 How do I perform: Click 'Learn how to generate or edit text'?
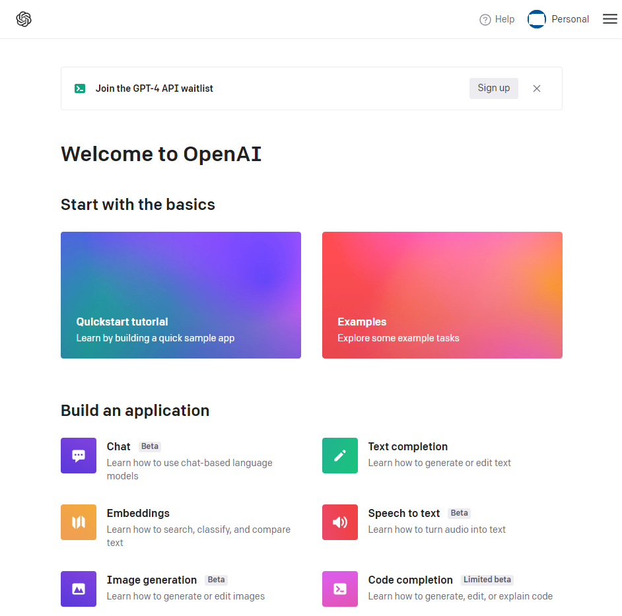440,463
